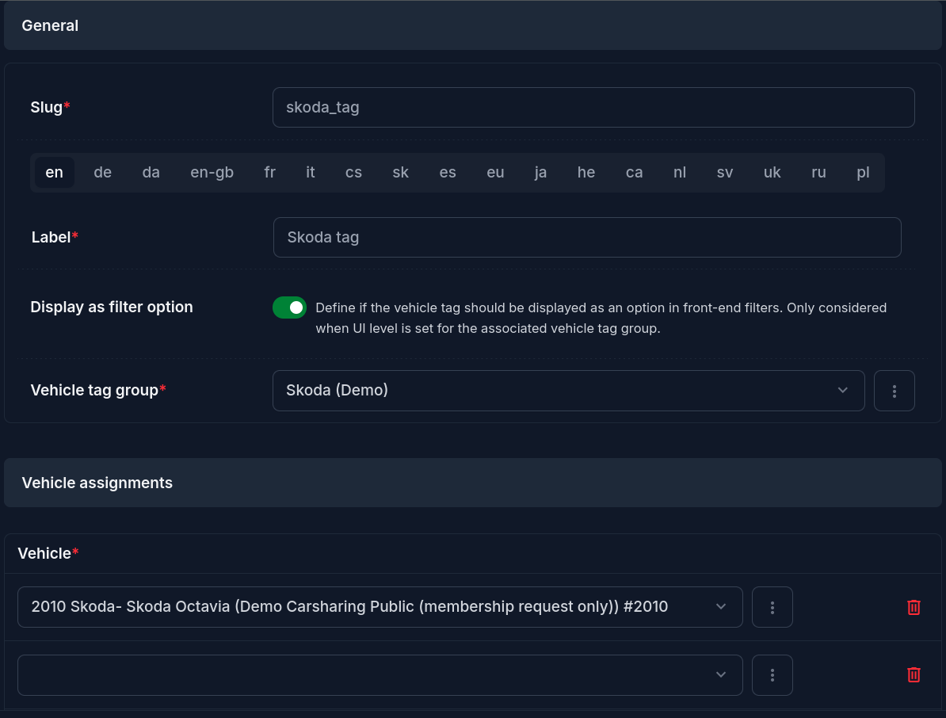Click the Display as filter option label
Screen dimensions: 946x718
[x=112, y=307]
